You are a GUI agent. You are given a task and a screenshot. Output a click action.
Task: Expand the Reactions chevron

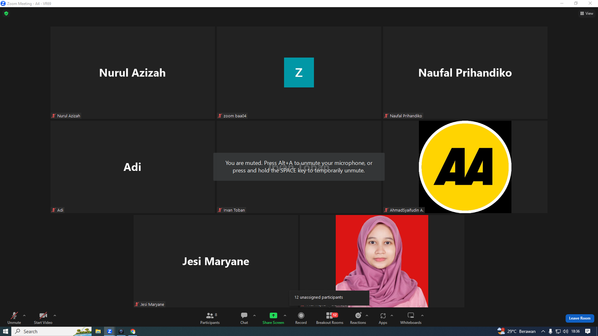[x=367, y=315]
